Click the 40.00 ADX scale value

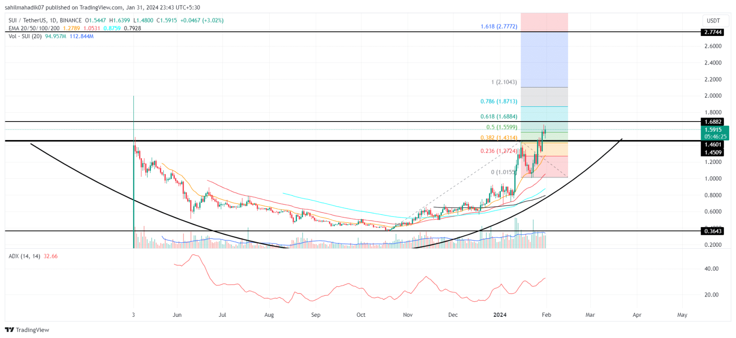pos(711,268)
